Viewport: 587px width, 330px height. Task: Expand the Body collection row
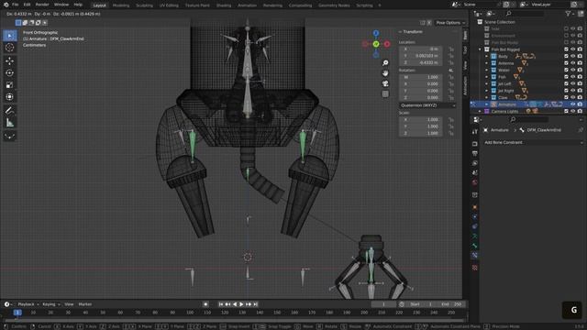[486, 57]
